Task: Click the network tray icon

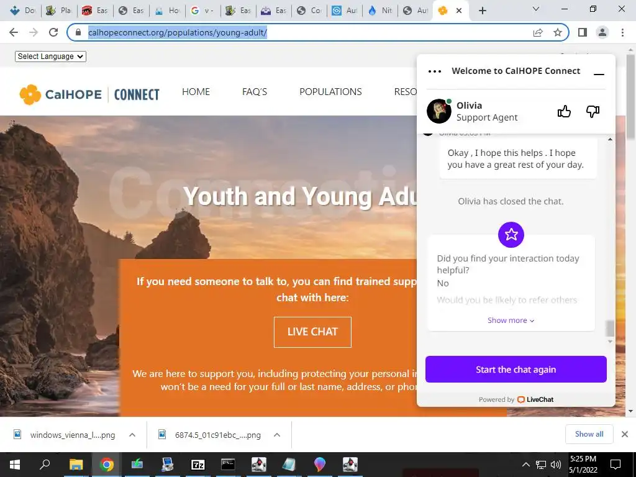Action: [541, 465]
